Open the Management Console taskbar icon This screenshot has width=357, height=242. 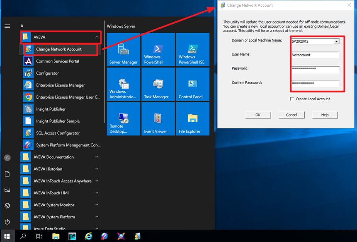point(105,236)
